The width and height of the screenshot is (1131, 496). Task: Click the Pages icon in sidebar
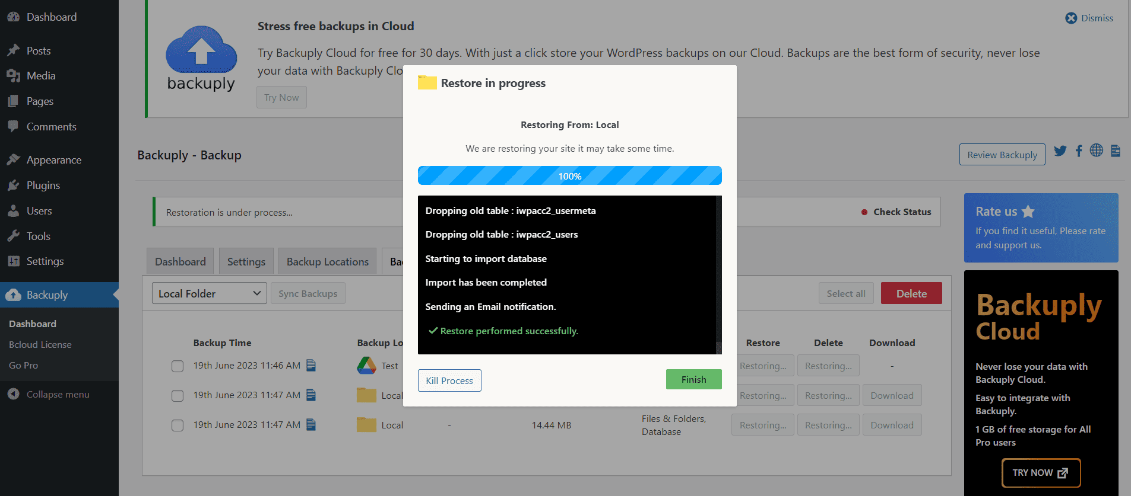(x=13, y=101)
